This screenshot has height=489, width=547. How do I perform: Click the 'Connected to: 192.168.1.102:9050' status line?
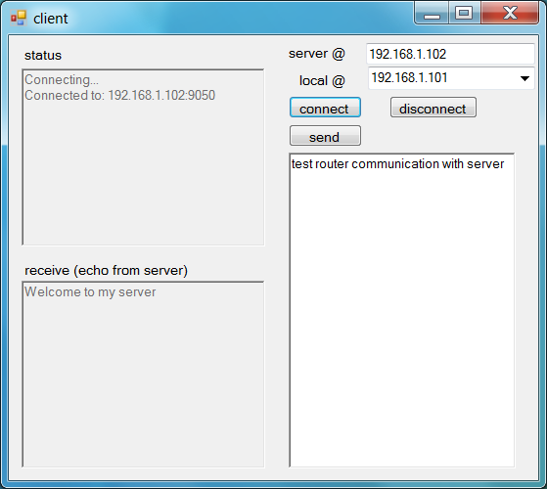pyautogui.click(x=119, y=95)
